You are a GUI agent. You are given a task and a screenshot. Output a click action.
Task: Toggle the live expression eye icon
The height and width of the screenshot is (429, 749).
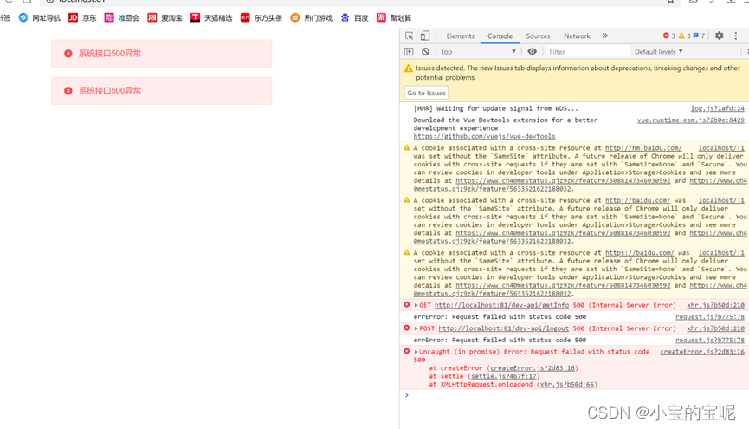(532, 52)
